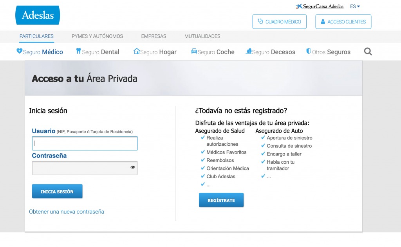Image resolution: width=401 pixels, height=247 pixels.
Task: Click the heart icon beside Seguro Médico
Action: pyautogui.click(x=20, y=51)
